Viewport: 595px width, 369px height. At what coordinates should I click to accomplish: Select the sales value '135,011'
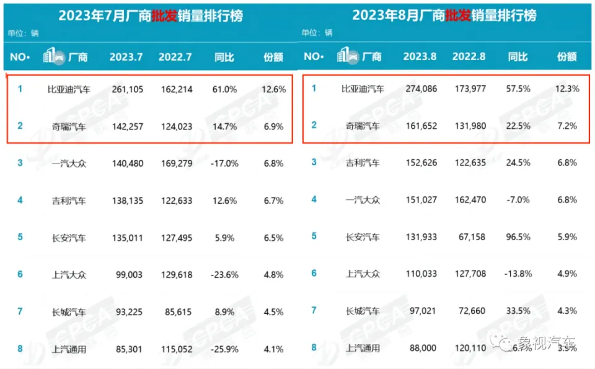pos(128,238)
